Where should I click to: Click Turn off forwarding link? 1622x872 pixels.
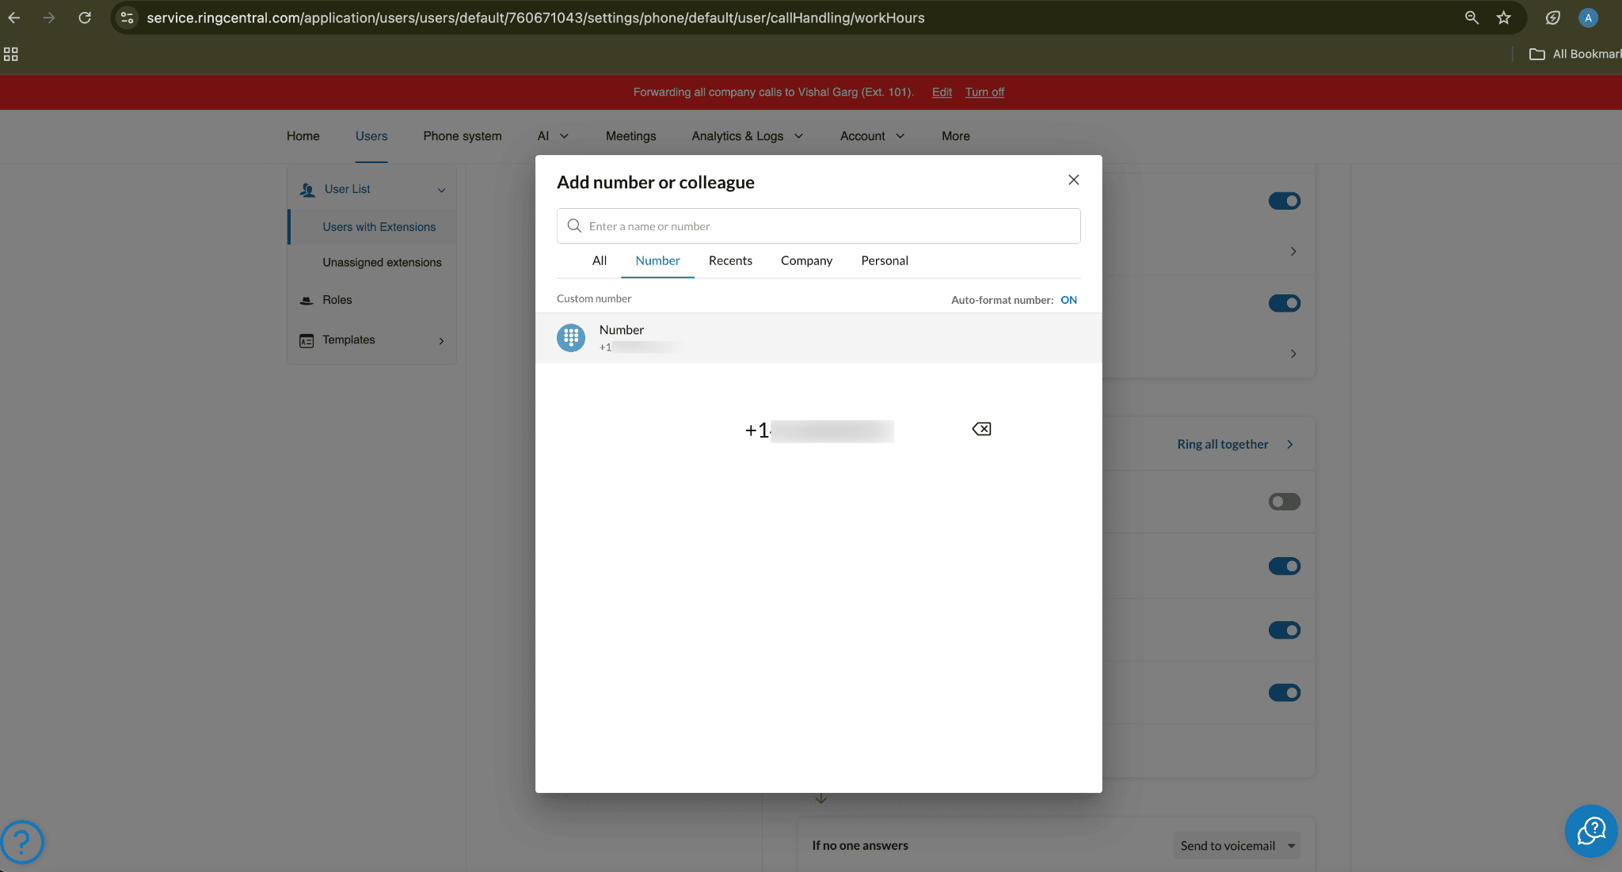[984, 92]
